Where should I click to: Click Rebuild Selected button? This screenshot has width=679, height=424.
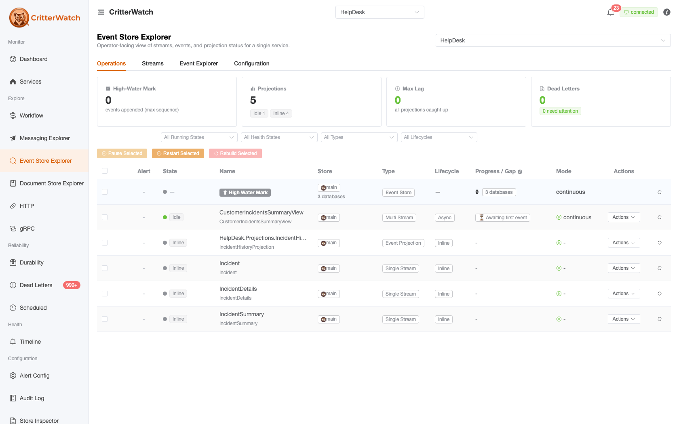click(235, 153)
